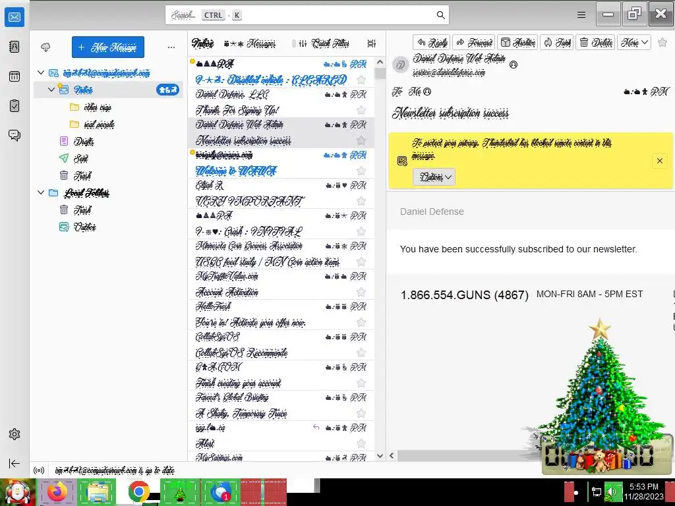Image resolution: width=675 pixels, height=506 pixels.
Task: Click the Santa start button
Action: (x=18, y=492)
